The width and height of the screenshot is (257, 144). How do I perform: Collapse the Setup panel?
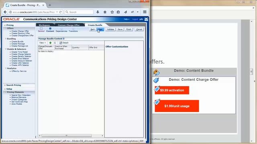(5, 89)
